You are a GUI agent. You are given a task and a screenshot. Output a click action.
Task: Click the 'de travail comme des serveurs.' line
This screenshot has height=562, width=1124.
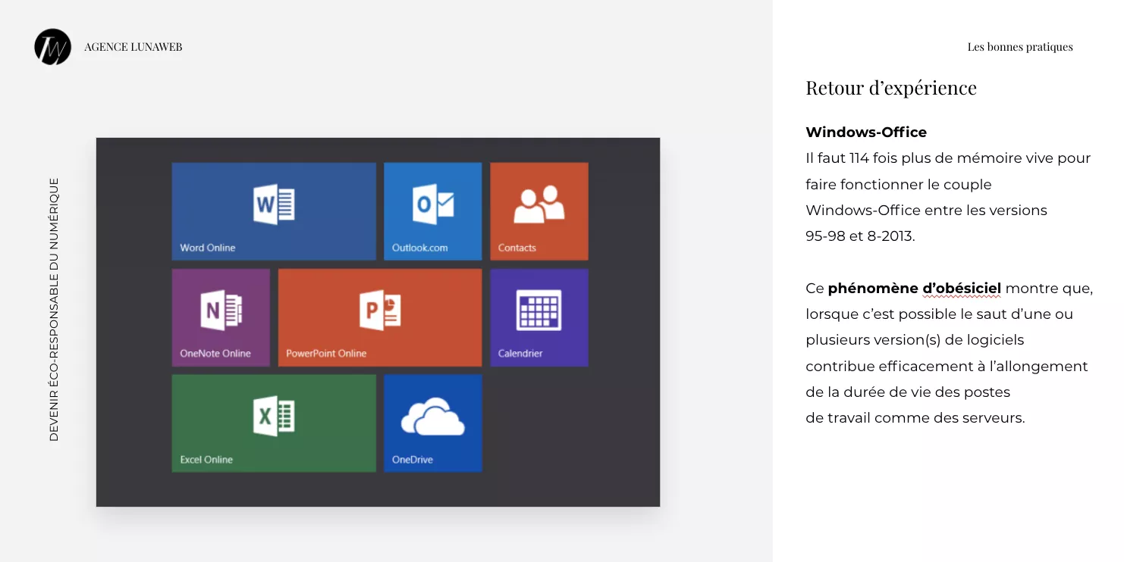(915, 417)
